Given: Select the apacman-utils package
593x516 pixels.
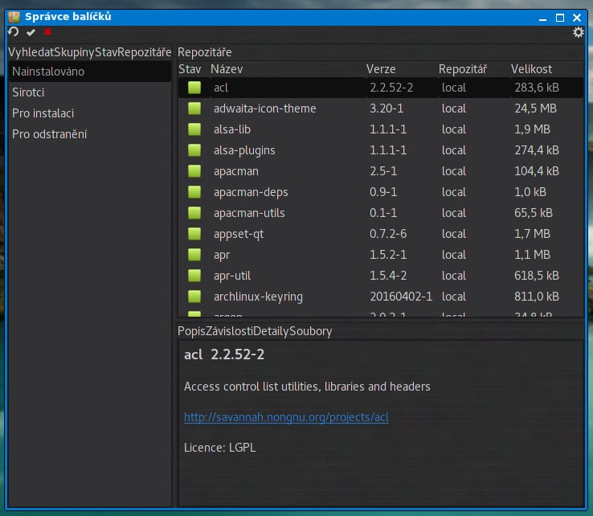Looking at the screenshot, I should tap(249, 213).
